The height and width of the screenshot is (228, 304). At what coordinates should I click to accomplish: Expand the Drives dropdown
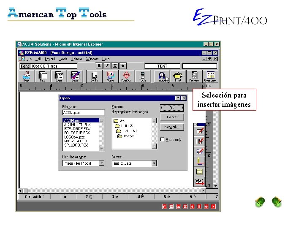click(x=154, y=163)
